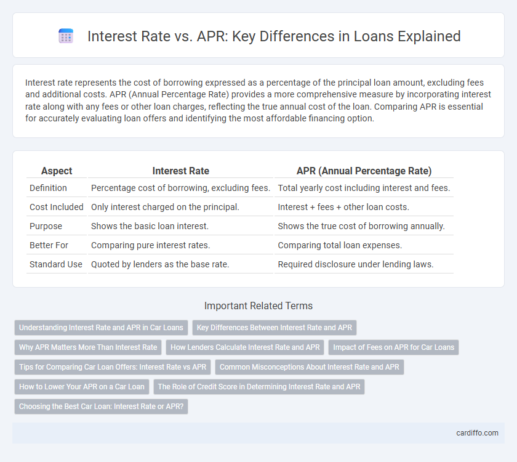
Task: Open 'The Role of Credit Score' tag
Action: click(x=259, y=387)
